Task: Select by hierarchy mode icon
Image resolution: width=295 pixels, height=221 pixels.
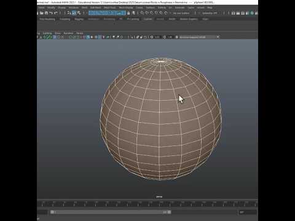Action: coord(69,13)
